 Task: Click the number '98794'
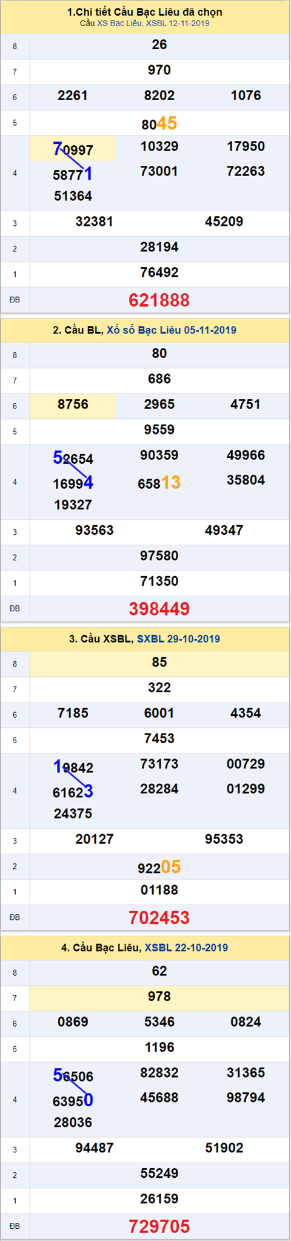246,1098
